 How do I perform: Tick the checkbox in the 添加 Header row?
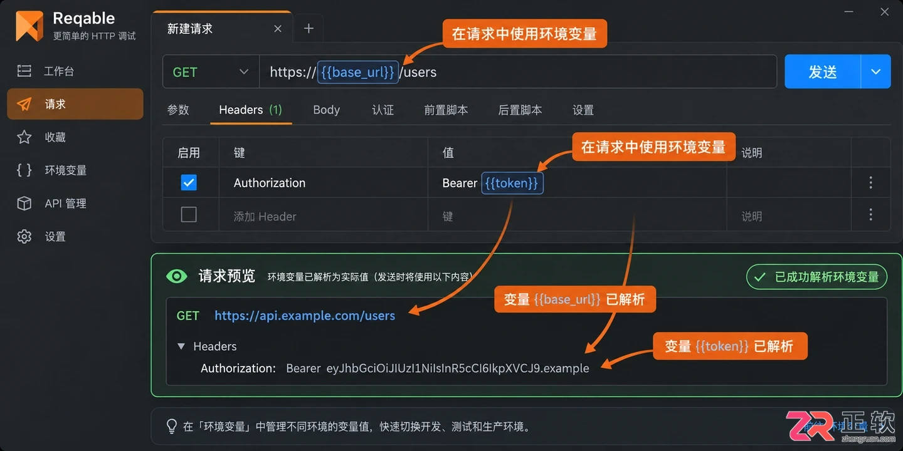(x=189, y=215)
